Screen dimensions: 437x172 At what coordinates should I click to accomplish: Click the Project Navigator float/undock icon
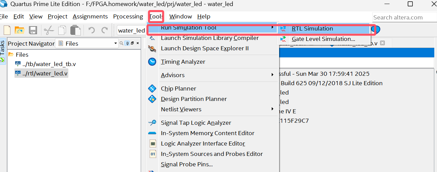pyautogui.click(x=132, y=43)
